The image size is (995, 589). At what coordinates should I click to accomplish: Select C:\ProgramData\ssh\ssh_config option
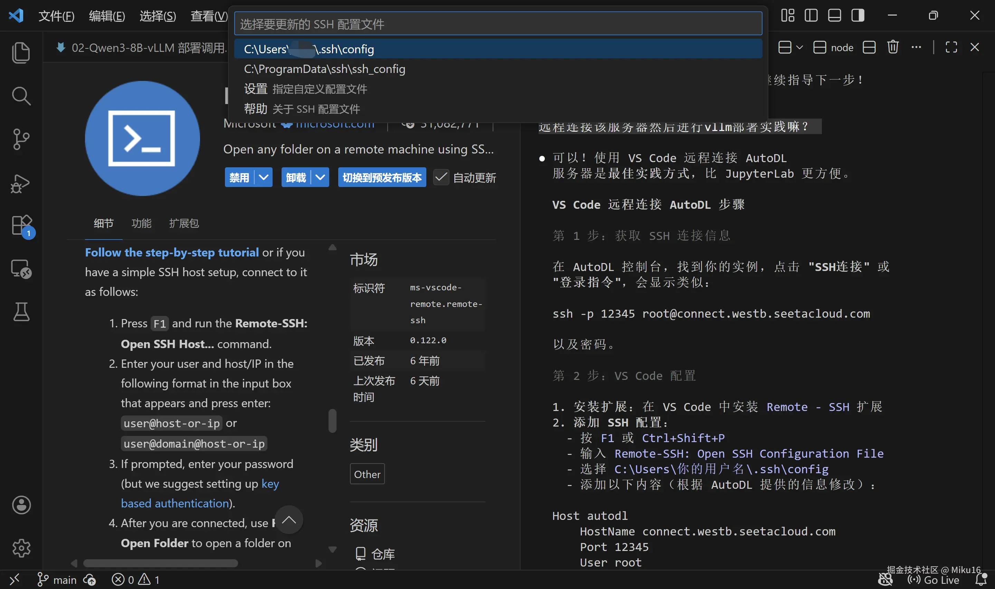[324, 69]
